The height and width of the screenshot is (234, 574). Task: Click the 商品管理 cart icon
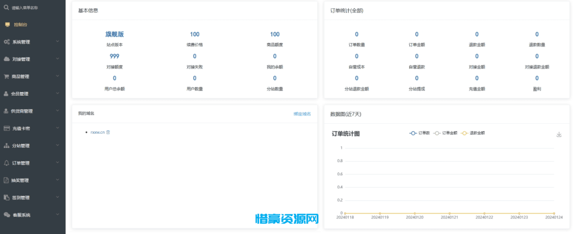pyautogui.click(x=6, y=77)
